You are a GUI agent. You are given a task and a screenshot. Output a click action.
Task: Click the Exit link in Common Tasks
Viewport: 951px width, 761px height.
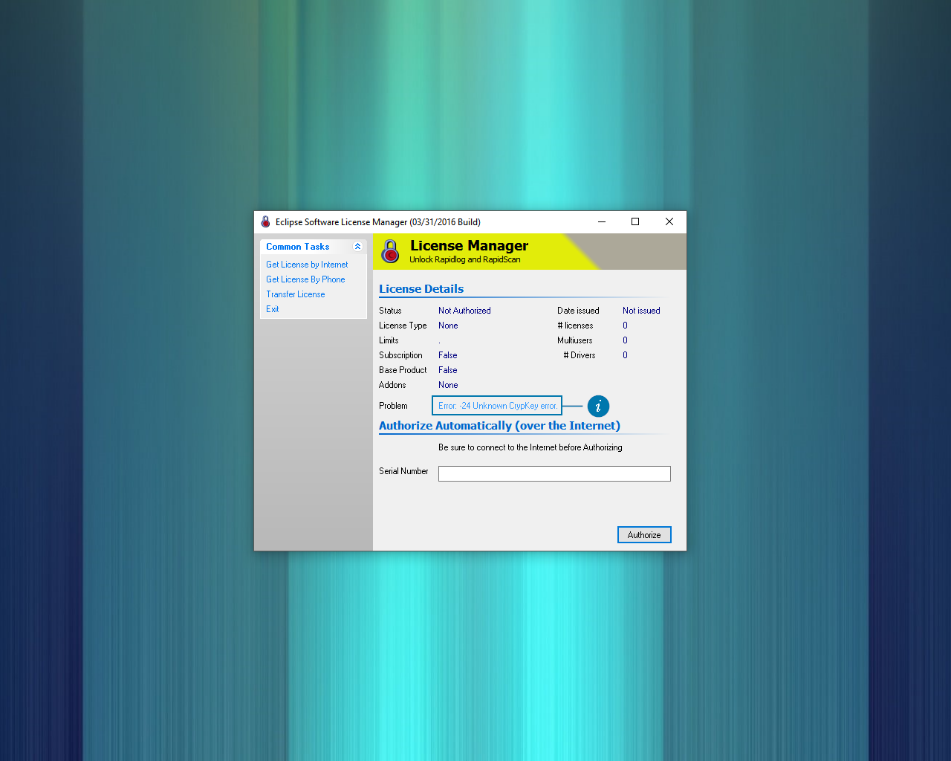click(x=273, y=309)
